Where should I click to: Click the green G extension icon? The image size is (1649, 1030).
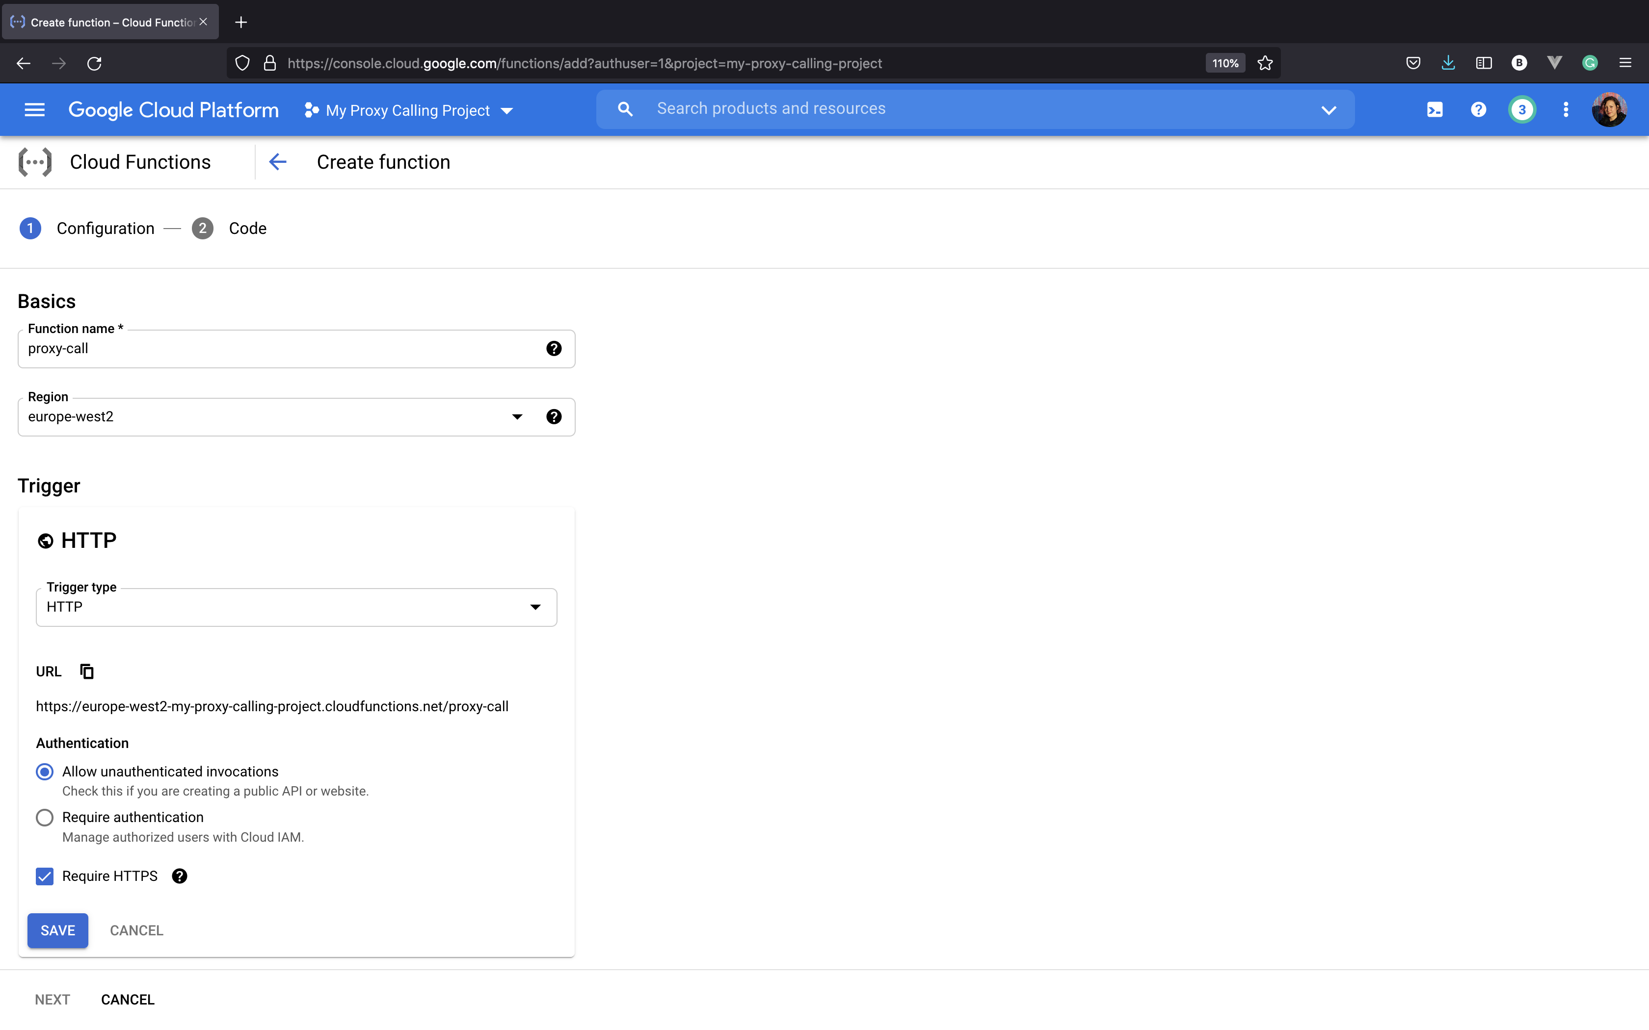1591,63
